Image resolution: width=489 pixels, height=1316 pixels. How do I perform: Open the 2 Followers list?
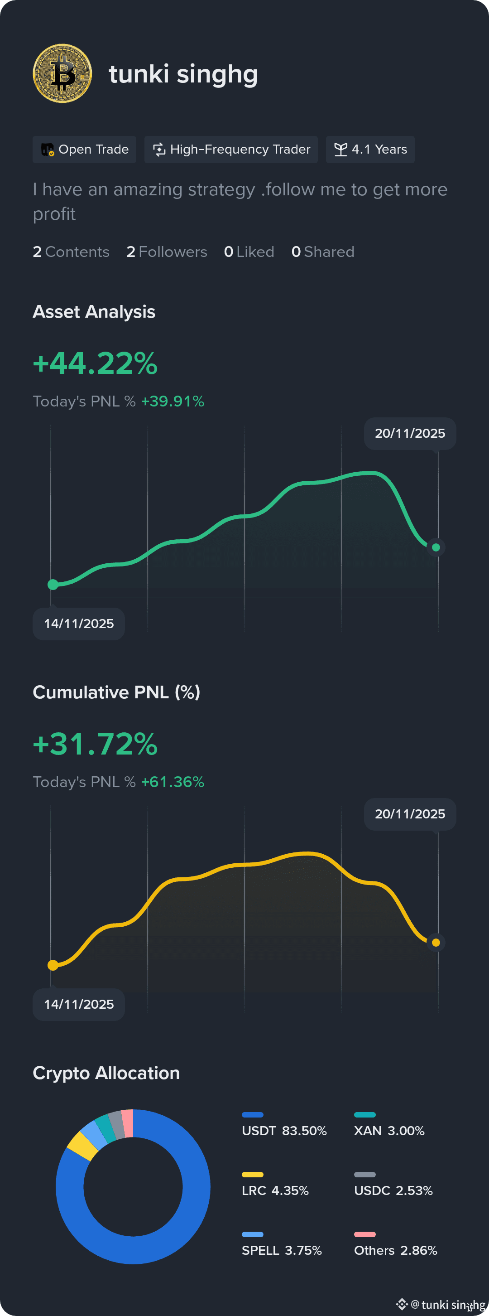[x=167, y=252]
